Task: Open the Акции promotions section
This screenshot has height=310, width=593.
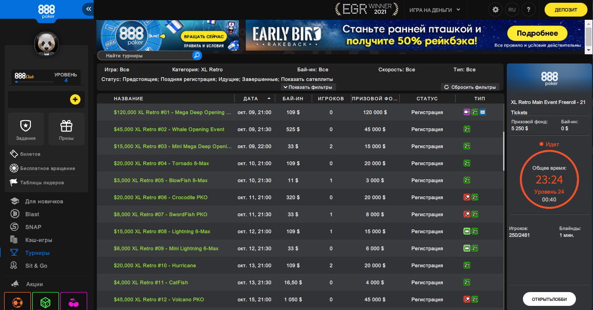Action: pos(34,284)
